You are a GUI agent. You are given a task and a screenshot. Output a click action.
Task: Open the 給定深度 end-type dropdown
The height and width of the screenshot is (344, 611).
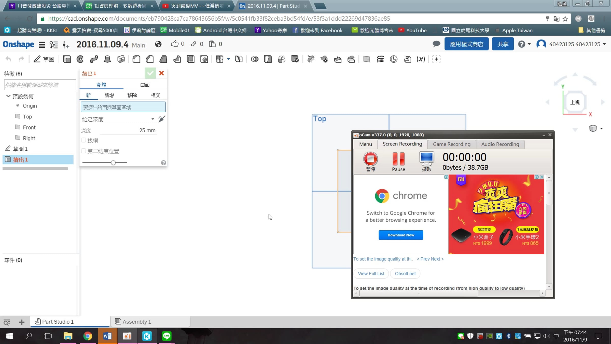point(118,119)
